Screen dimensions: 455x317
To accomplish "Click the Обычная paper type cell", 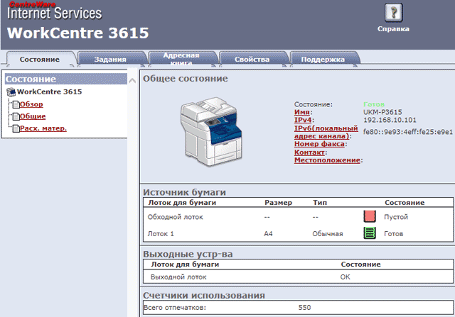I will [x=328, y=233].
